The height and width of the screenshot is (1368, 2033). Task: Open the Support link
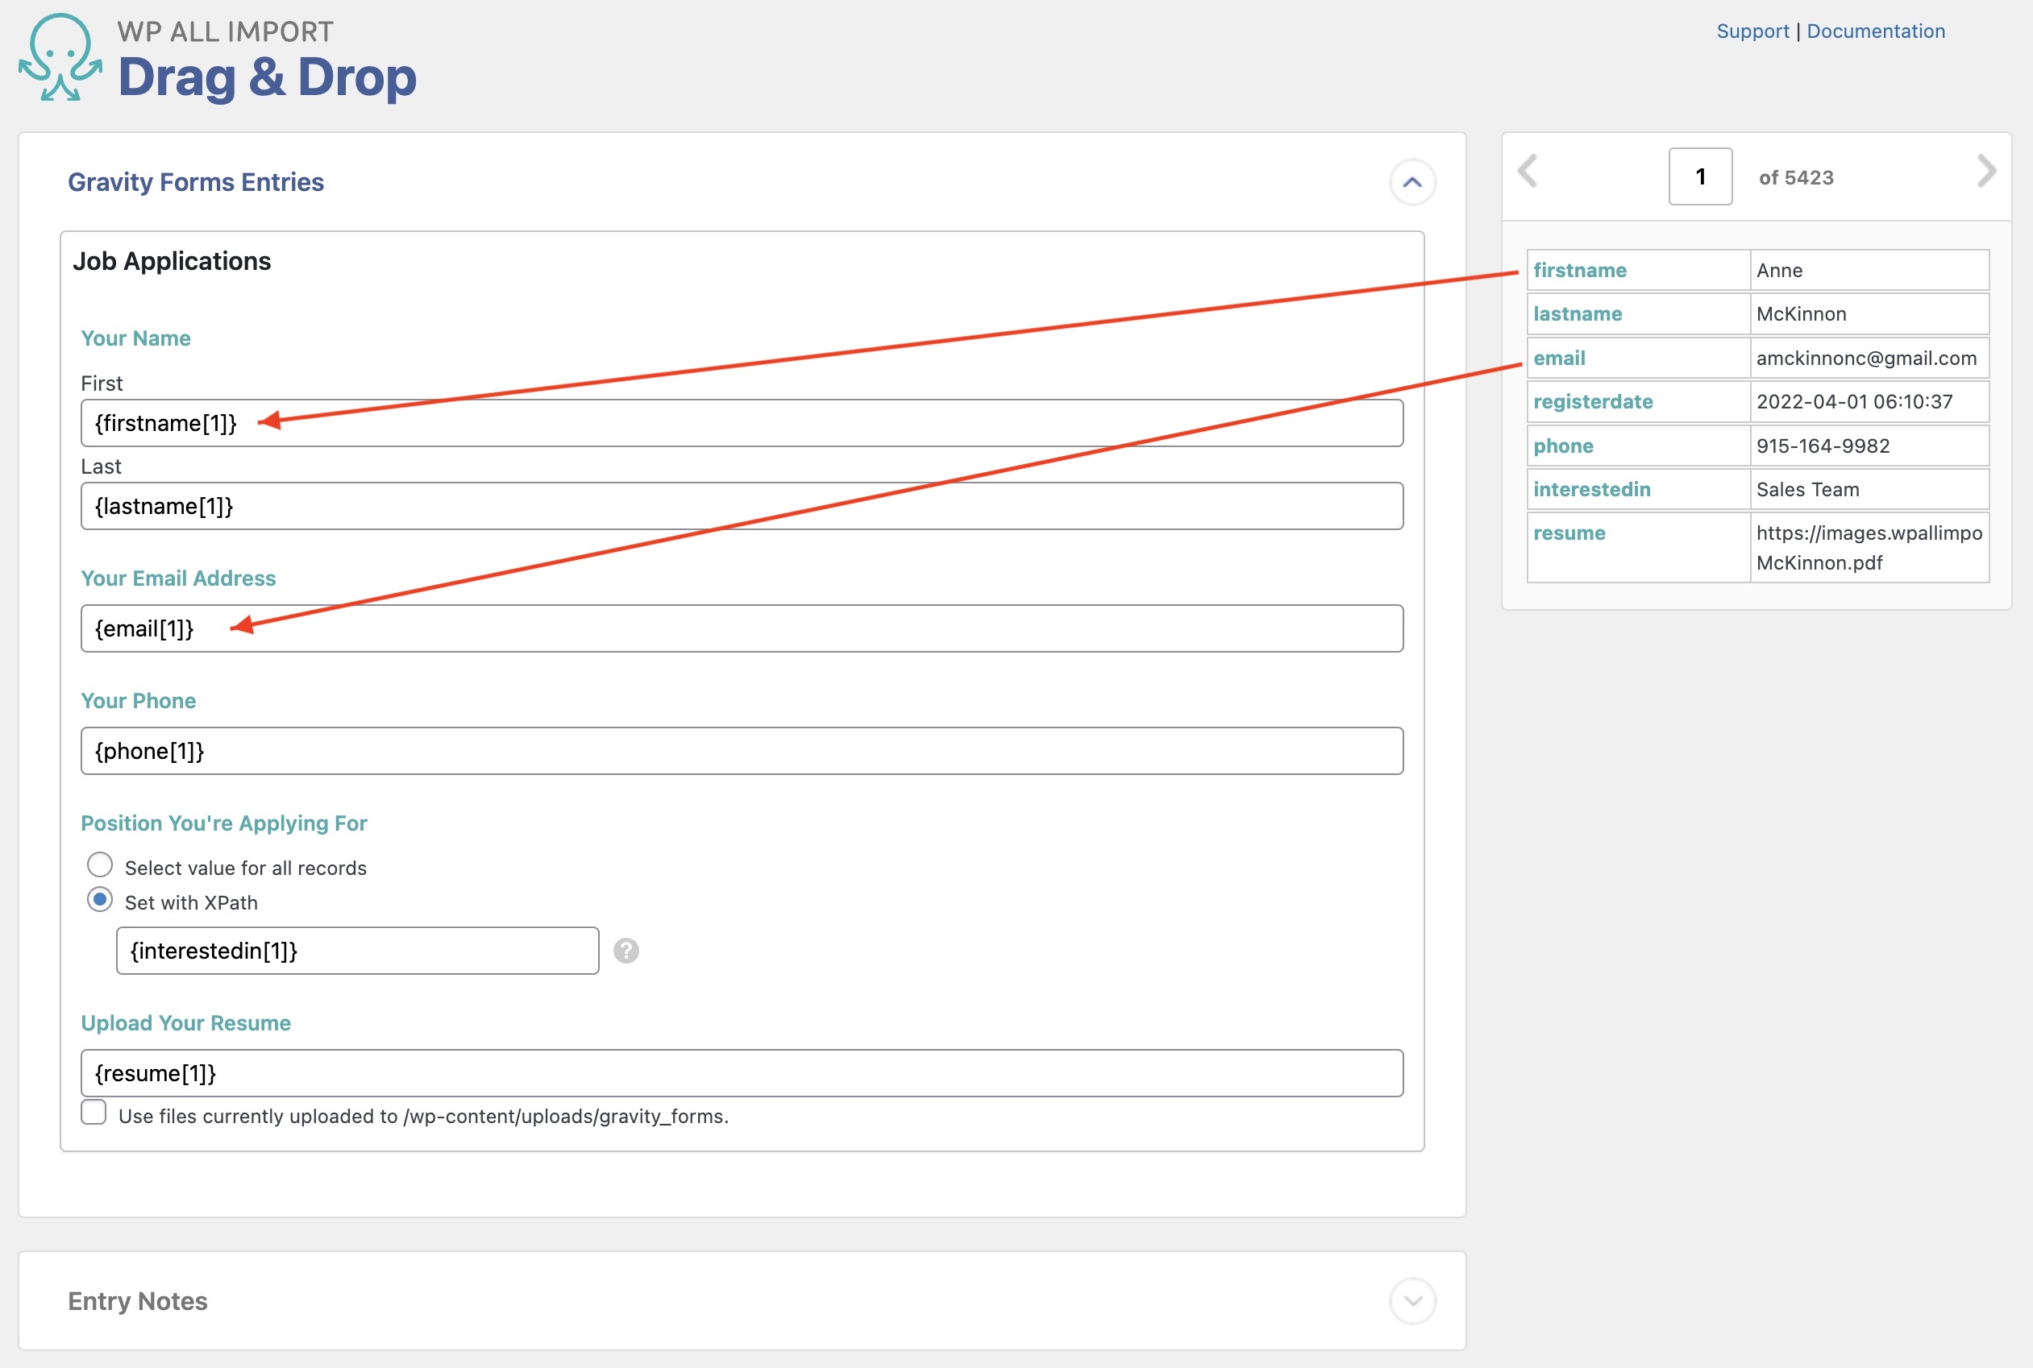[x=1752, y=31]
